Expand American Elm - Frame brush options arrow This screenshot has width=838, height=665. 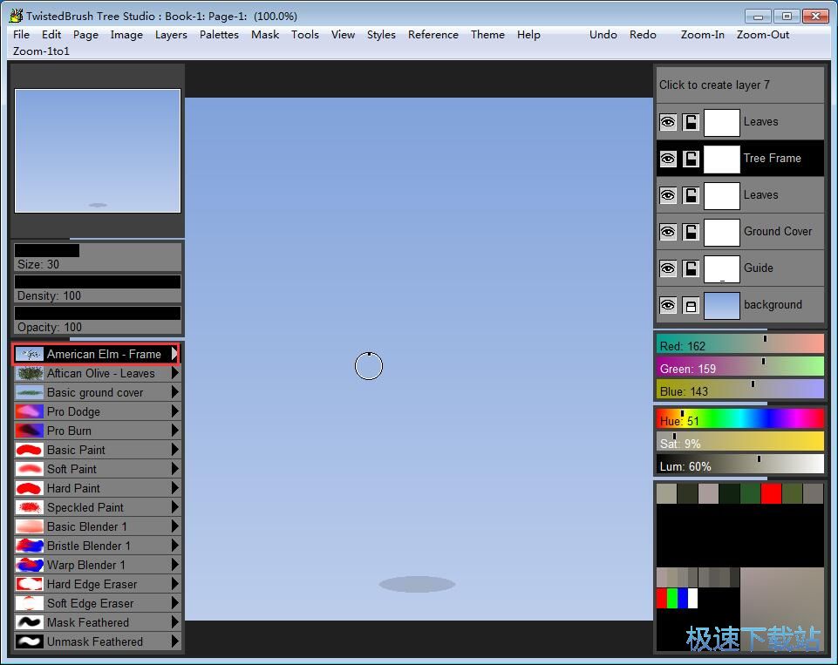click(x=174, y=354)
